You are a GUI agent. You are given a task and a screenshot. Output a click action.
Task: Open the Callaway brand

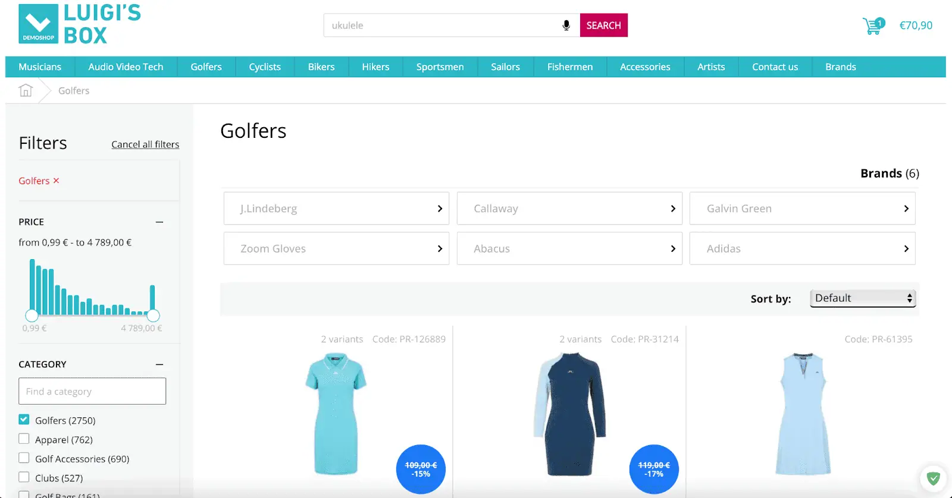(x=569, y=209)
